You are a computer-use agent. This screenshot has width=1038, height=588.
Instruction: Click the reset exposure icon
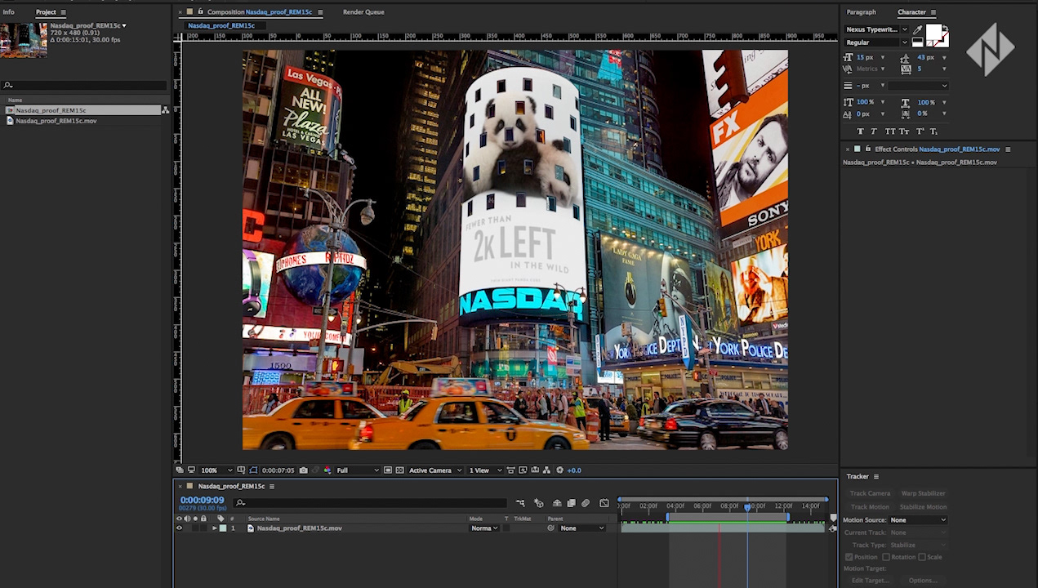[x=559, y=470]
